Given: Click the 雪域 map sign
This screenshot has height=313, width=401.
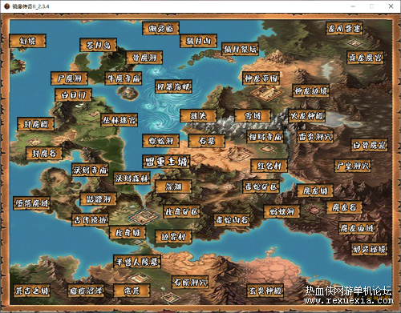Looking at the screenshot, I should coord(253,116).
